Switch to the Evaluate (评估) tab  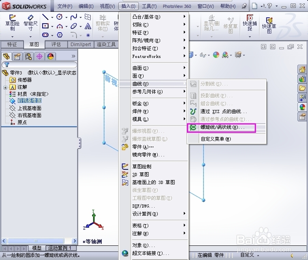[56, 45]
